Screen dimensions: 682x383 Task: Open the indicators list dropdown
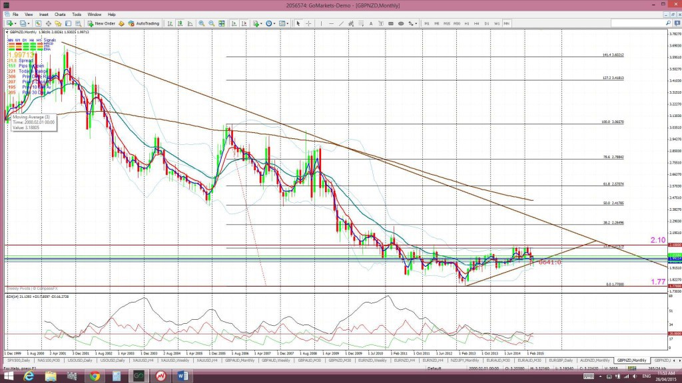[x=261, y=23]
